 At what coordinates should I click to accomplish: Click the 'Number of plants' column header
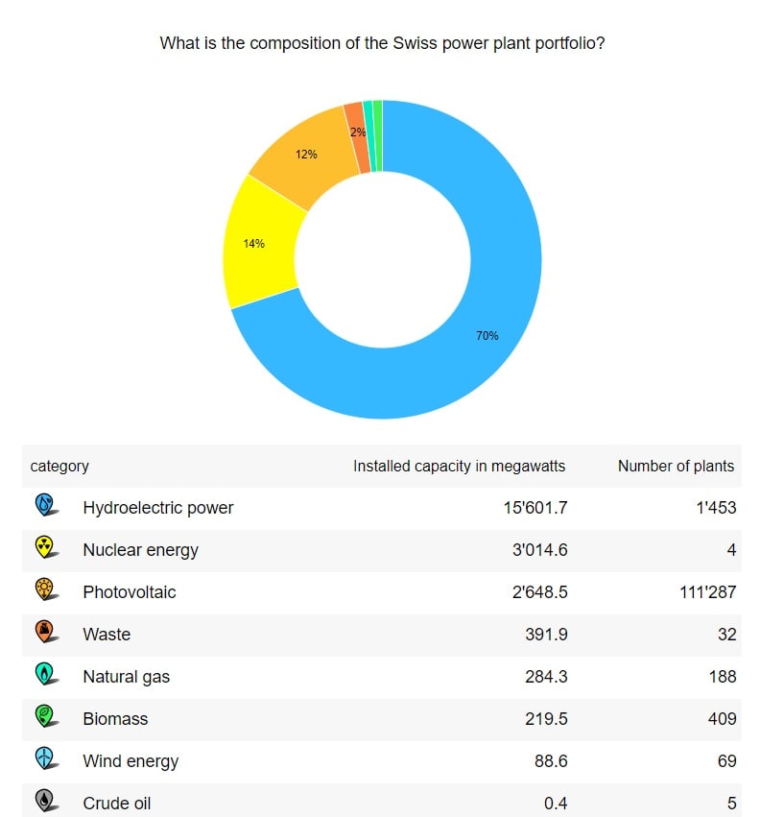tap(676, 467)
